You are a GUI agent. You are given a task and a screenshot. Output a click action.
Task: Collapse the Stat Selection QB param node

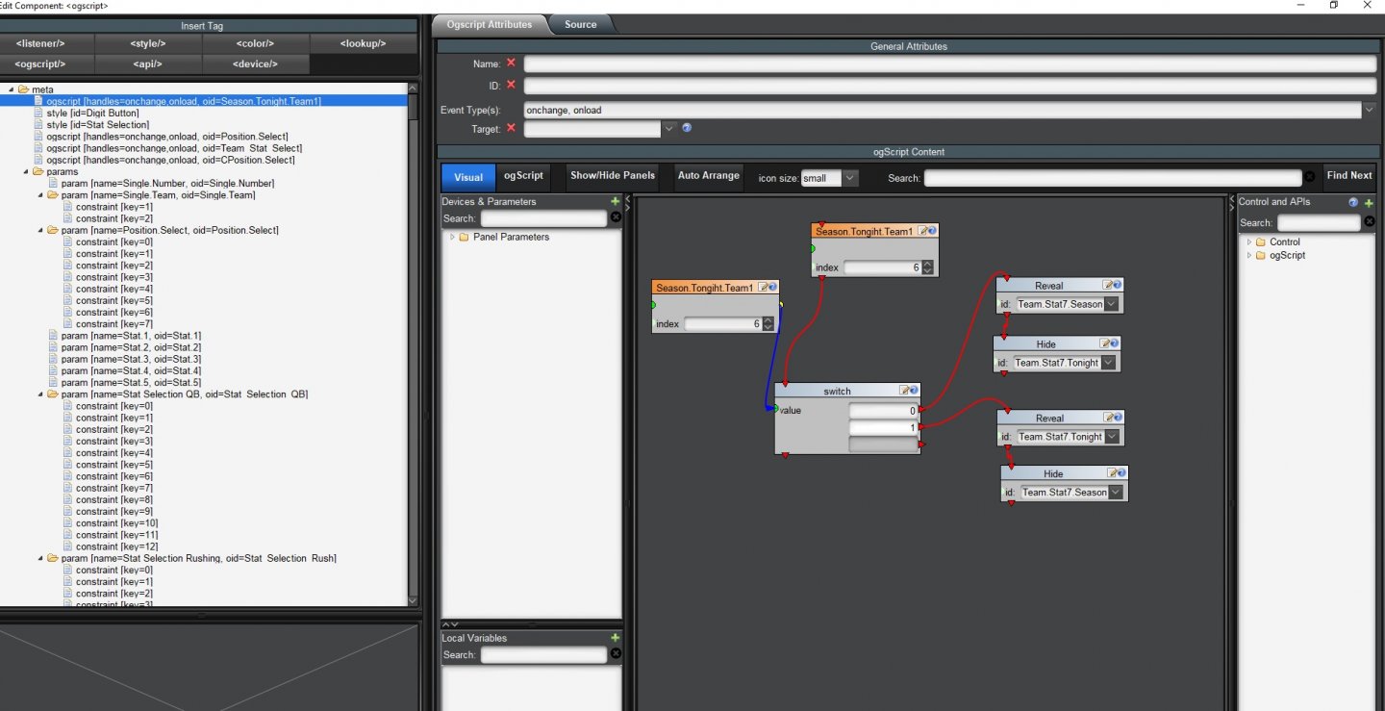pyautogui.click(x=41, y=394)
